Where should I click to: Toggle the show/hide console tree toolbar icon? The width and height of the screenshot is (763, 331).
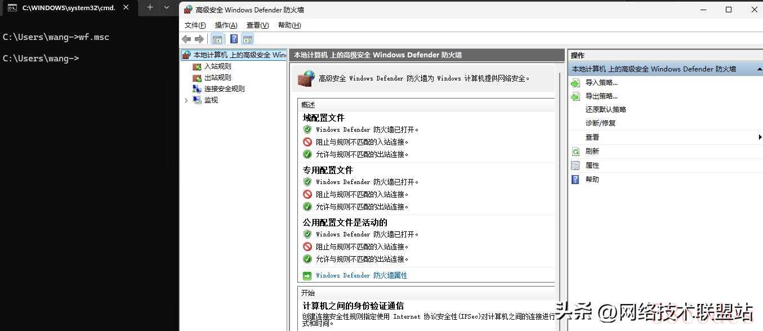click(x=217, y=39)
